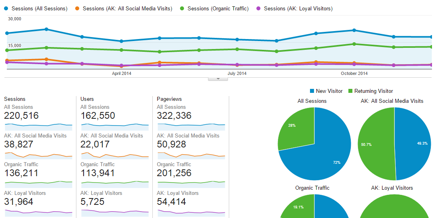Image resolution: width=434 pixels, height=218 pixels.
Task: Open the orange sparkline under Users 22,017
Action: tap(115, 155)
